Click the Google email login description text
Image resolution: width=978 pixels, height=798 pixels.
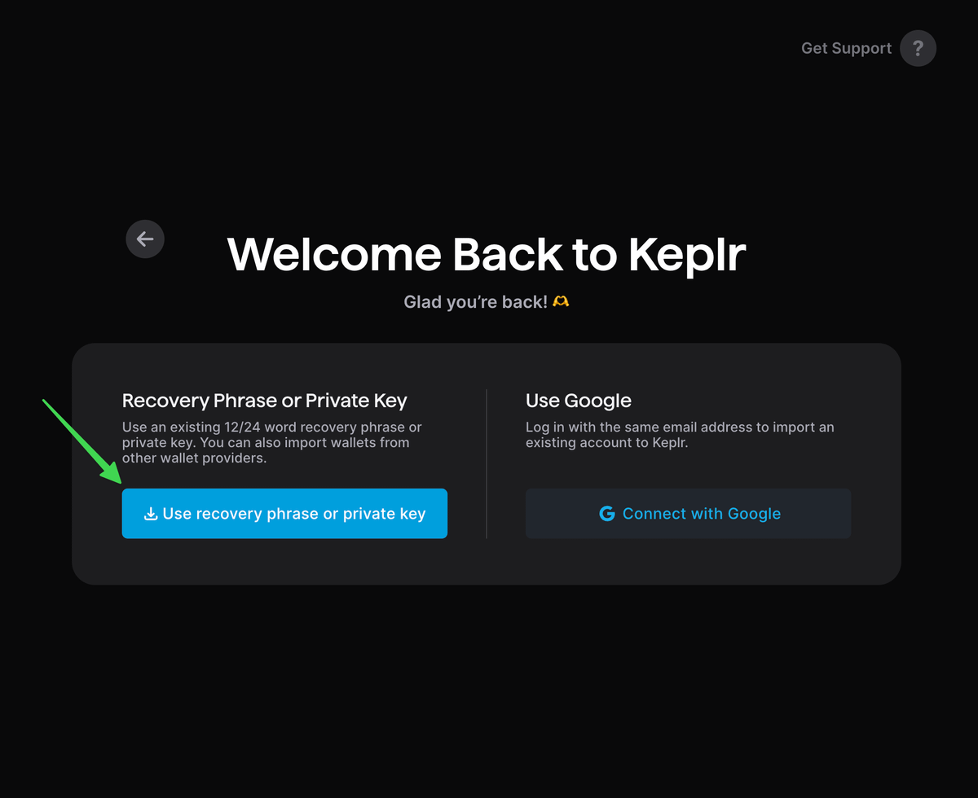click(x=680, y=435)
